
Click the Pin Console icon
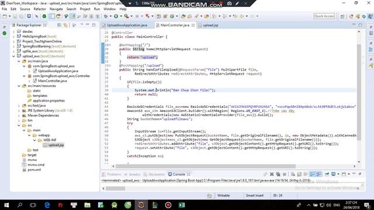pos(327,174)
